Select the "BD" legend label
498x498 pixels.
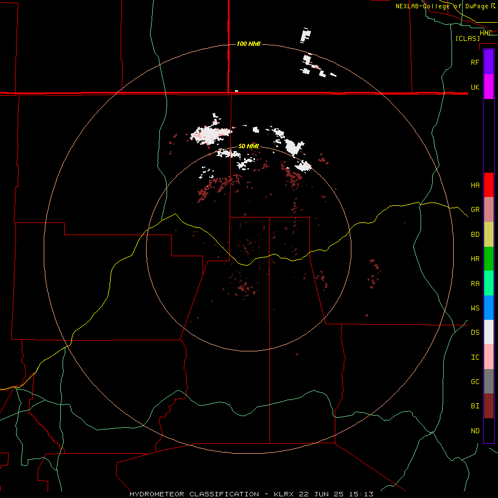[x=475, y=235]
